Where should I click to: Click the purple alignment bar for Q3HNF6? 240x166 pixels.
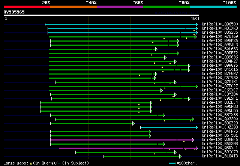[121, 140]
